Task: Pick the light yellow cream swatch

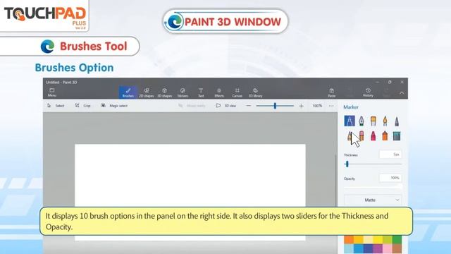Action: (x=368, y=239)
